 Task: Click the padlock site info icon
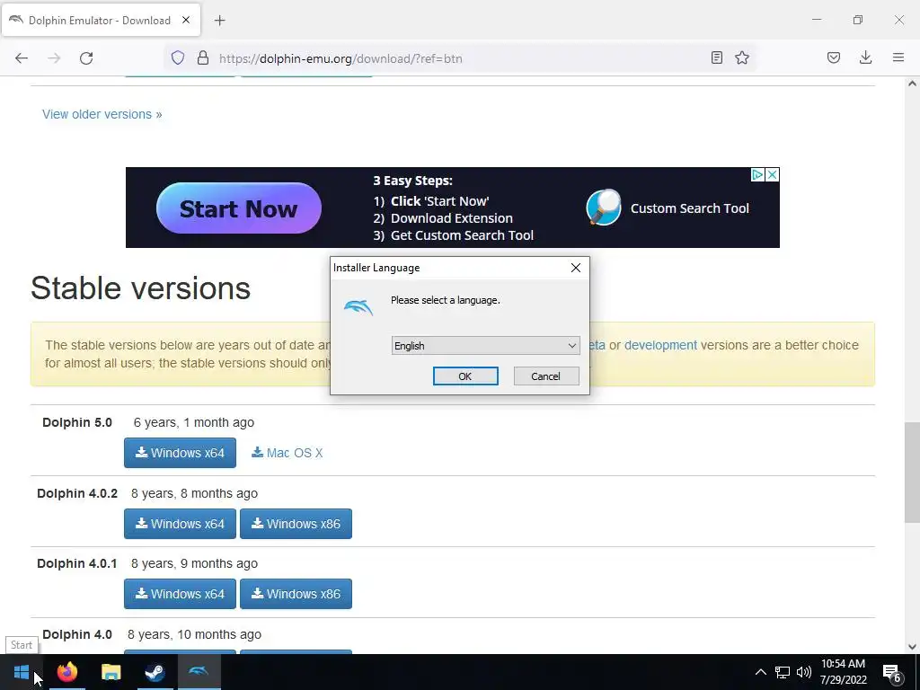[203, 58]
